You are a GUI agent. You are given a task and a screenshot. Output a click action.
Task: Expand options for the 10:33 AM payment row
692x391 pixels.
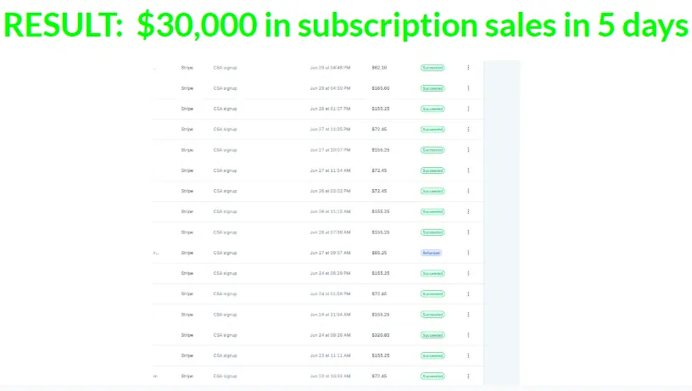pos(468,376)
